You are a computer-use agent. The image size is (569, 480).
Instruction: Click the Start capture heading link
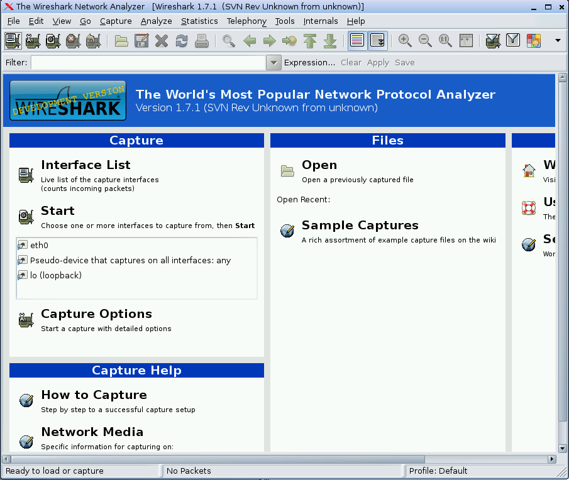tap(58, 210)
